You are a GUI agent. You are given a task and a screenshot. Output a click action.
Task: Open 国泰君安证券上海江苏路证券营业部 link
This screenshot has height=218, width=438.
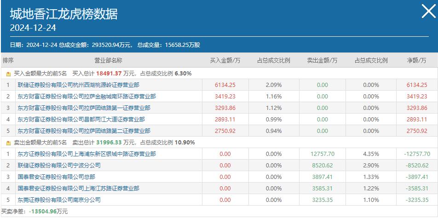79,189
